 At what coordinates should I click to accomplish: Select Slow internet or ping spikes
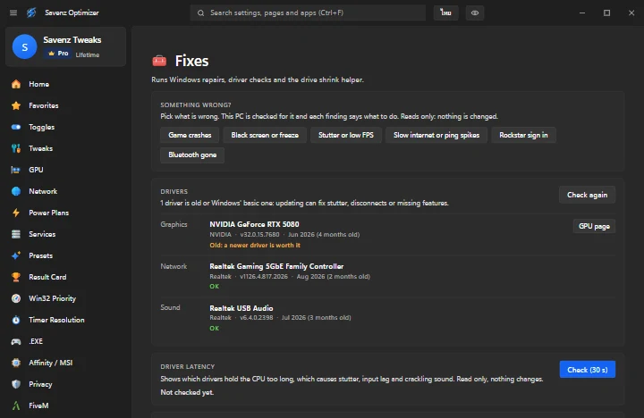(x=436, y=135)
